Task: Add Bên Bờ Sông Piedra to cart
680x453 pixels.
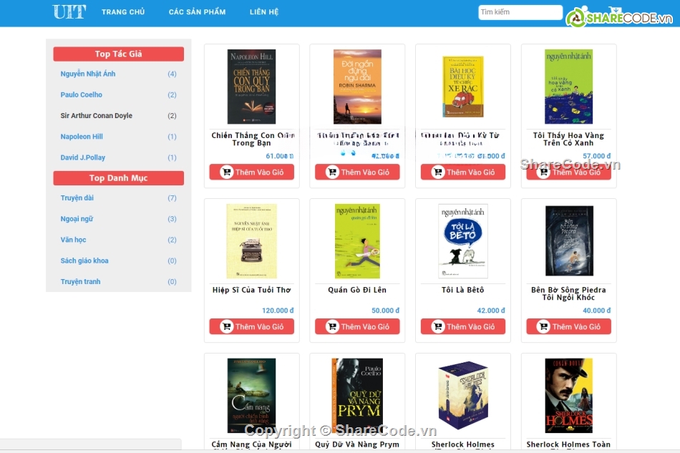Action: tap(568, 326)
